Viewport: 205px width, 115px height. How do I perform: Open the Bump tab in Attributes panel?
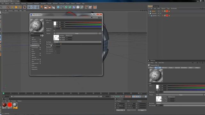click(171, 68)
